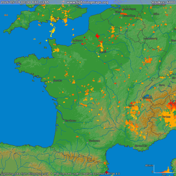
Task: Click the Köln city marker square
Action: click(x=152, y=16)
